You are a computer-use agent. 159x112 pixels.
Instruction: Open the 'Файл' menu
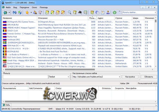(x=8, y=7)
